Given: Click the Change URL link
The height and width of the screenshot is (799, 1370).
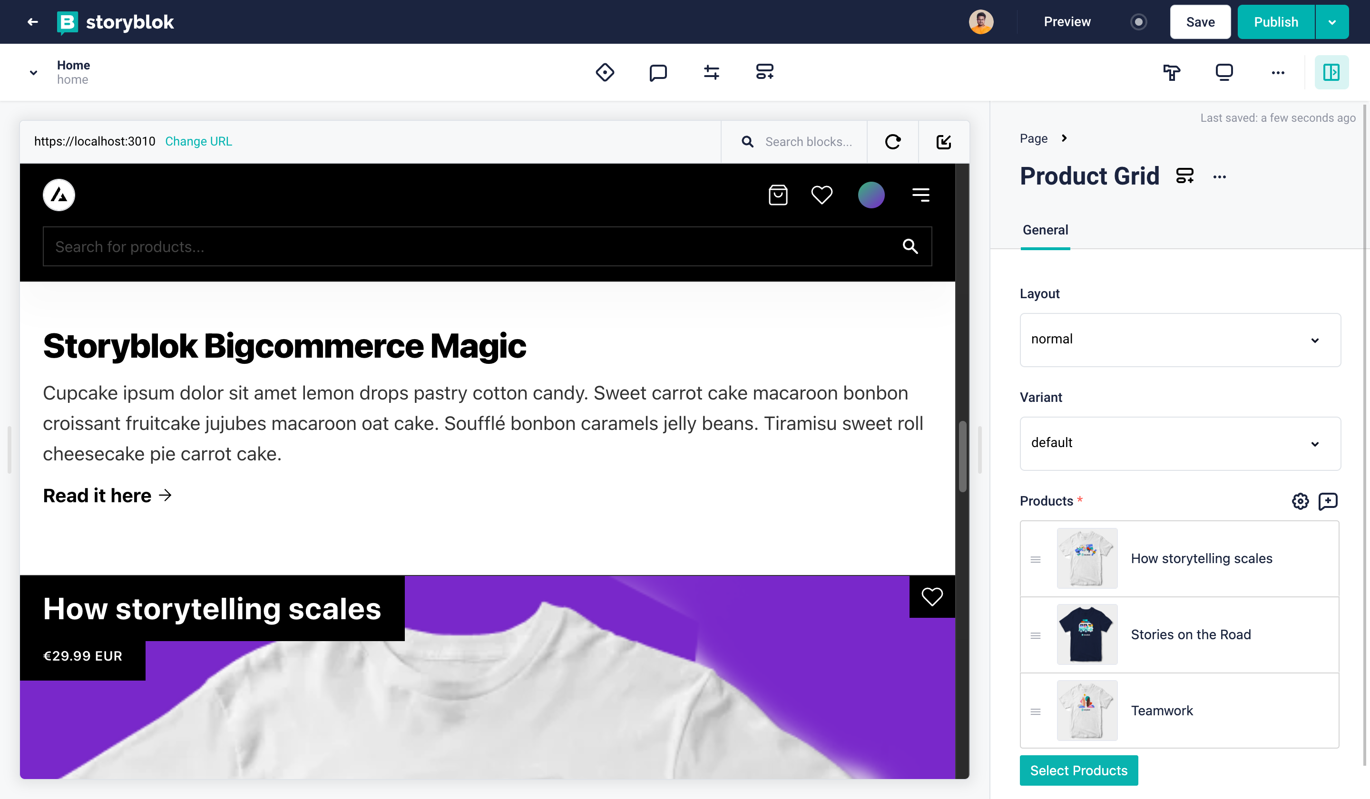Looking at the screenshot, I should click(198, 141).
